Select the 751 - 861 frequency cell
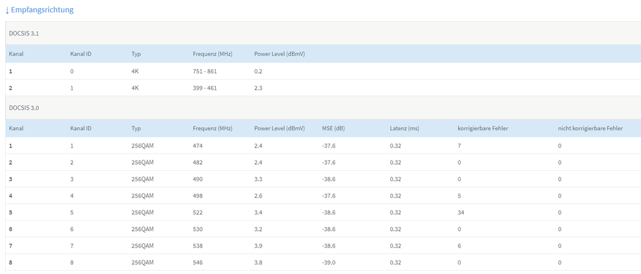Image resolution: width=641 pixels, height=274 pixels. tap(205, 71)
